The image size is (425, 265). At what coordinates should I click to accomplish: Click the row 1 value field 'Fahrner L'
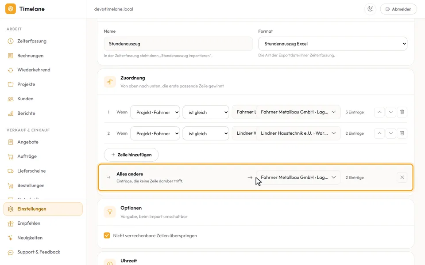(x=244, y=112)
